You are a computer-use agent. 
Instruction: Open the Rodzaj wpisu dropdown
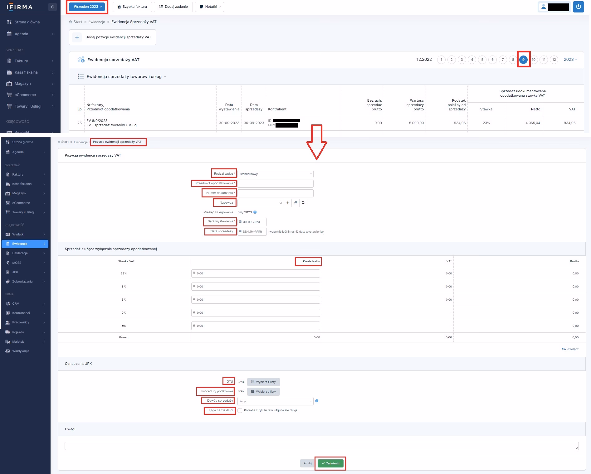(x=275, y=174)
